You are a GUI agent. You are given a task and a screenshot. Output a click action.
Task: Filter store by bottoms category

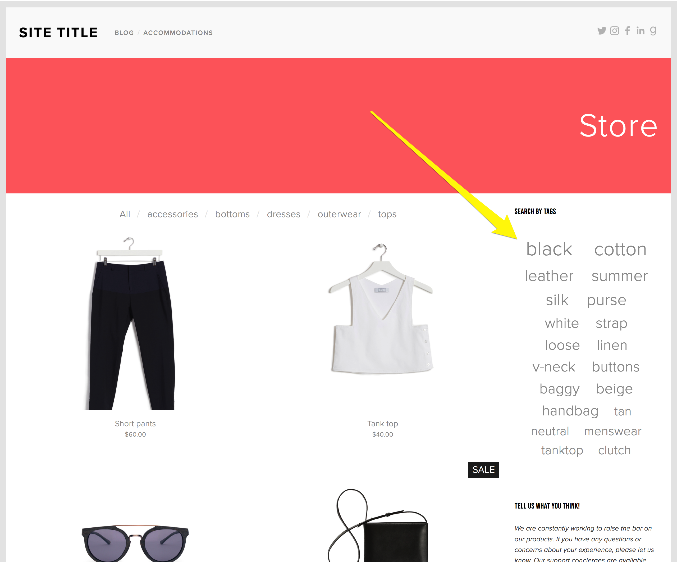click(232, 214)
